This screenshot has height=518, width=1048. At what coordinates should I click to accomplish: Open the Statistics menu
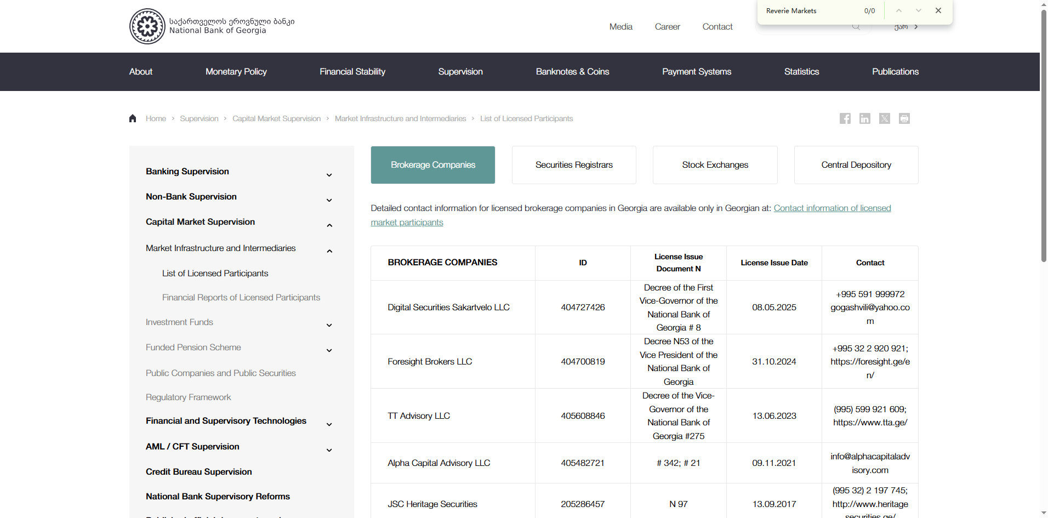[801, 72]
